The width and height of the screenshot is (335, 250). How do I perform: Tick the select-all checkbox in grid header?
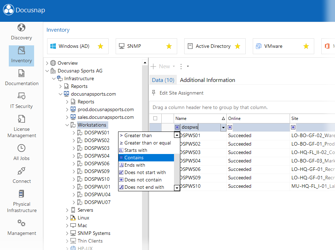pos(155,118)
